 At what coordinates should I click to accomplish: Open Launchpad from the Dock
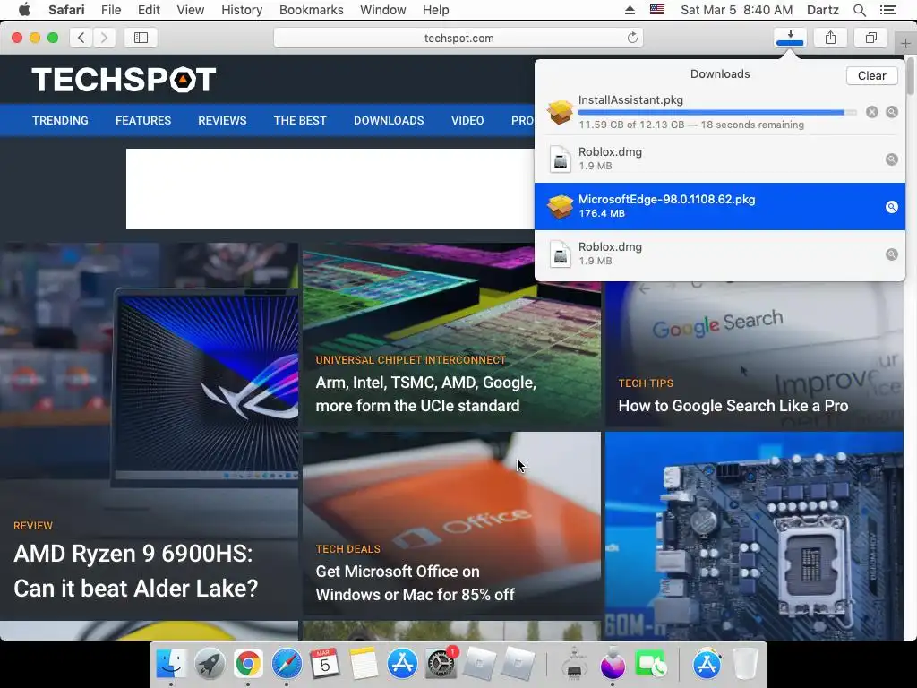pos(210,664)
